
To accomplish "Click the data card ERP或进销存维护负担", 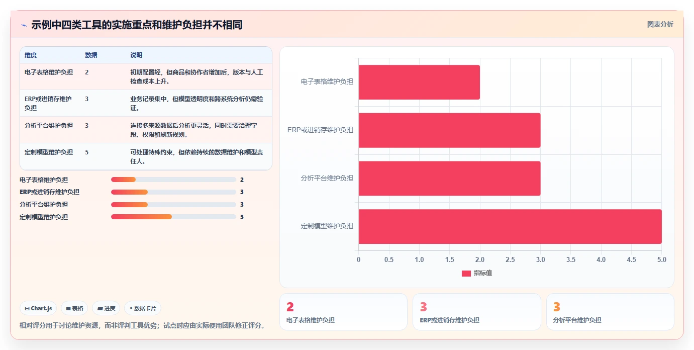I will [477, 312].
